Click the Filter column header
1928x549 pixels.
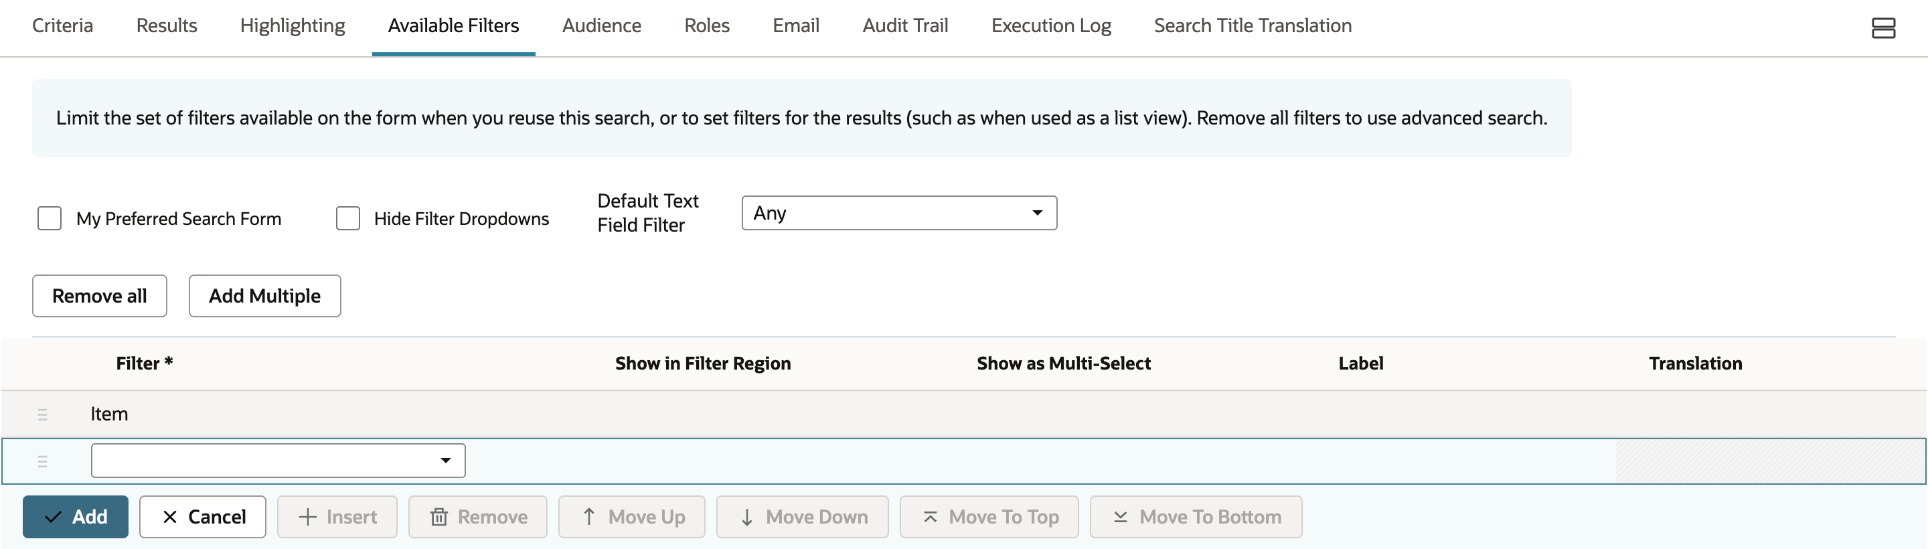click(x=145, y=364)
